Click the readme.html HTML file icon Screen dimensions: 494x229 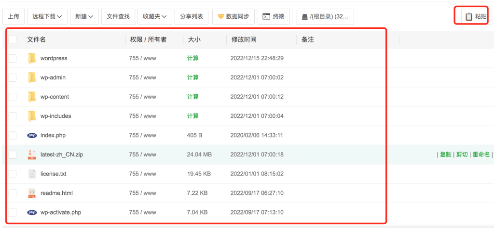pos(32,193)
